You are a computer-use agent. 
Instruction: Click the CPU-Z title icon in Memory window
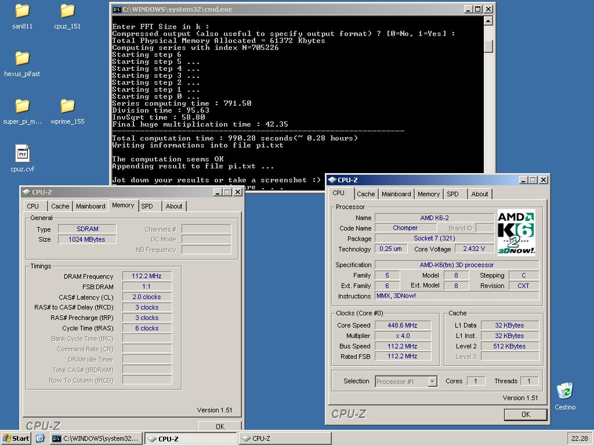click(x=27, y=192)
